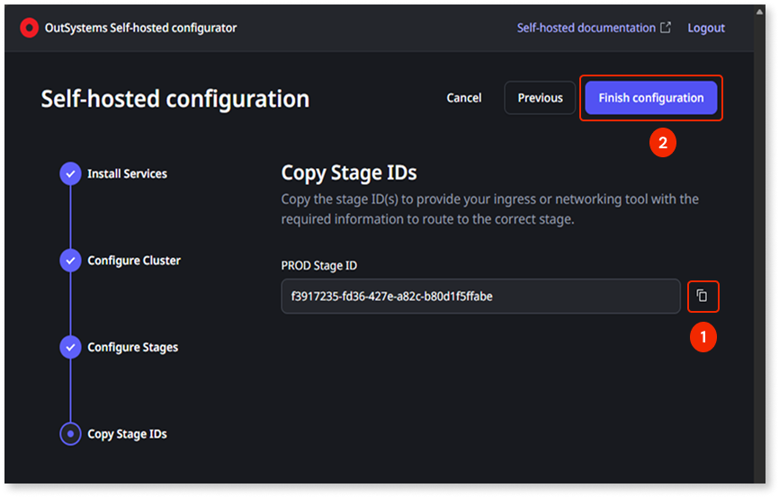Click the 'Copy the stage ID(s)' description text
This screenshot has width=779, height=497.
click(x=490, y=209)
